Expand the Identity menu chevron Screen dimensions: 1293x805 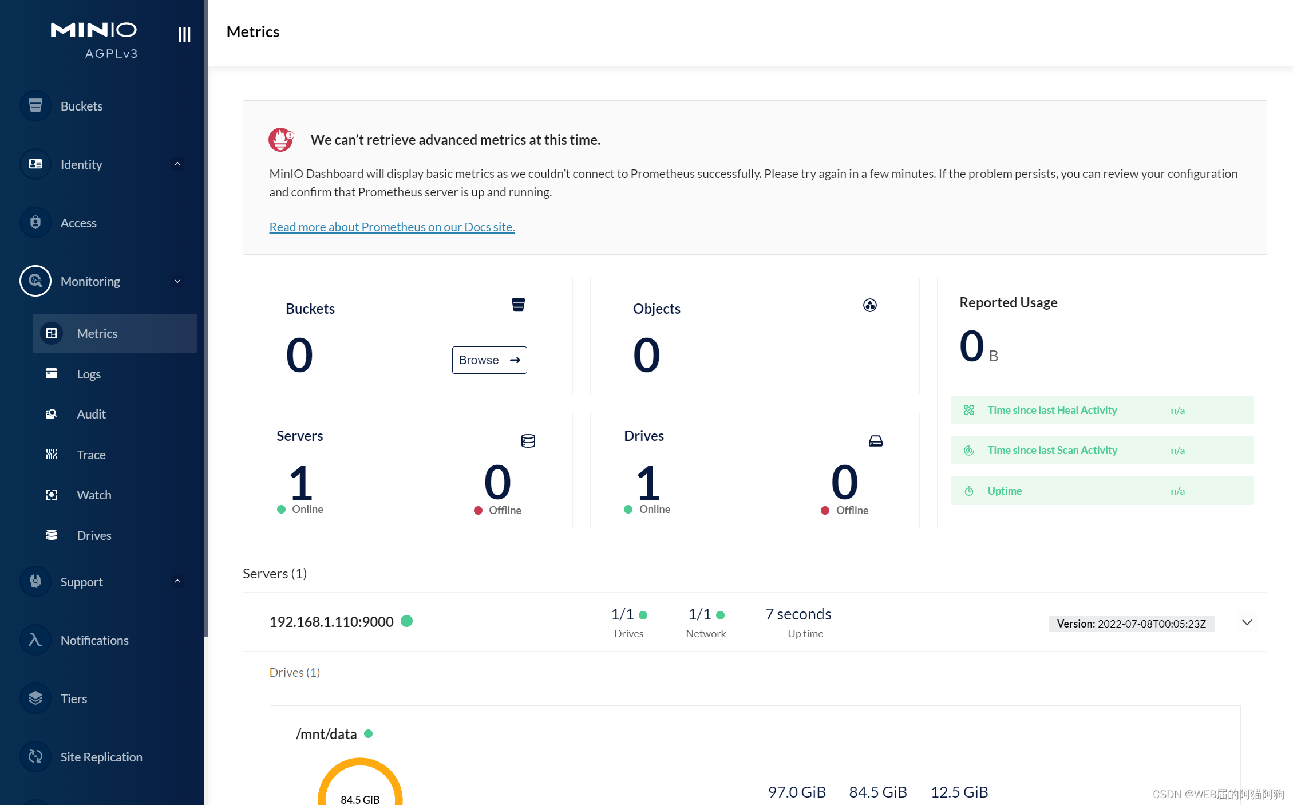[x=177, y=164]
